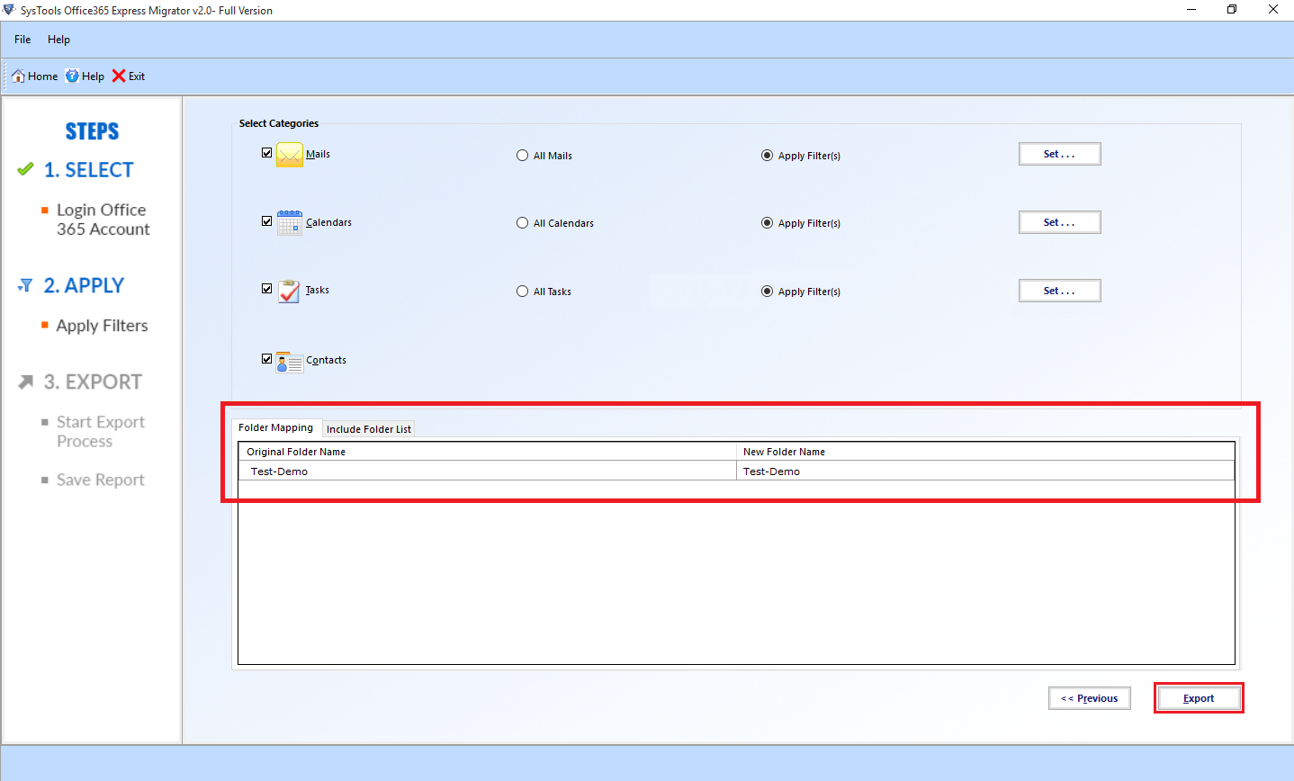The image size is (1294, 781).
Task: Click the Save Report step
Action: (100, 480)
